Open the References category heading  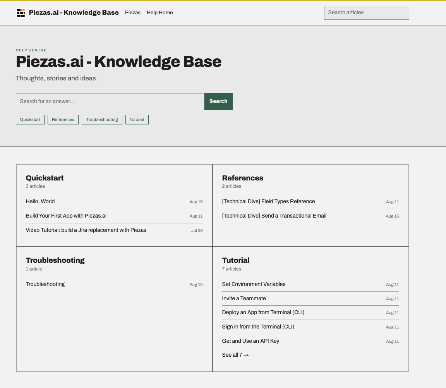[x=243, y=178]
